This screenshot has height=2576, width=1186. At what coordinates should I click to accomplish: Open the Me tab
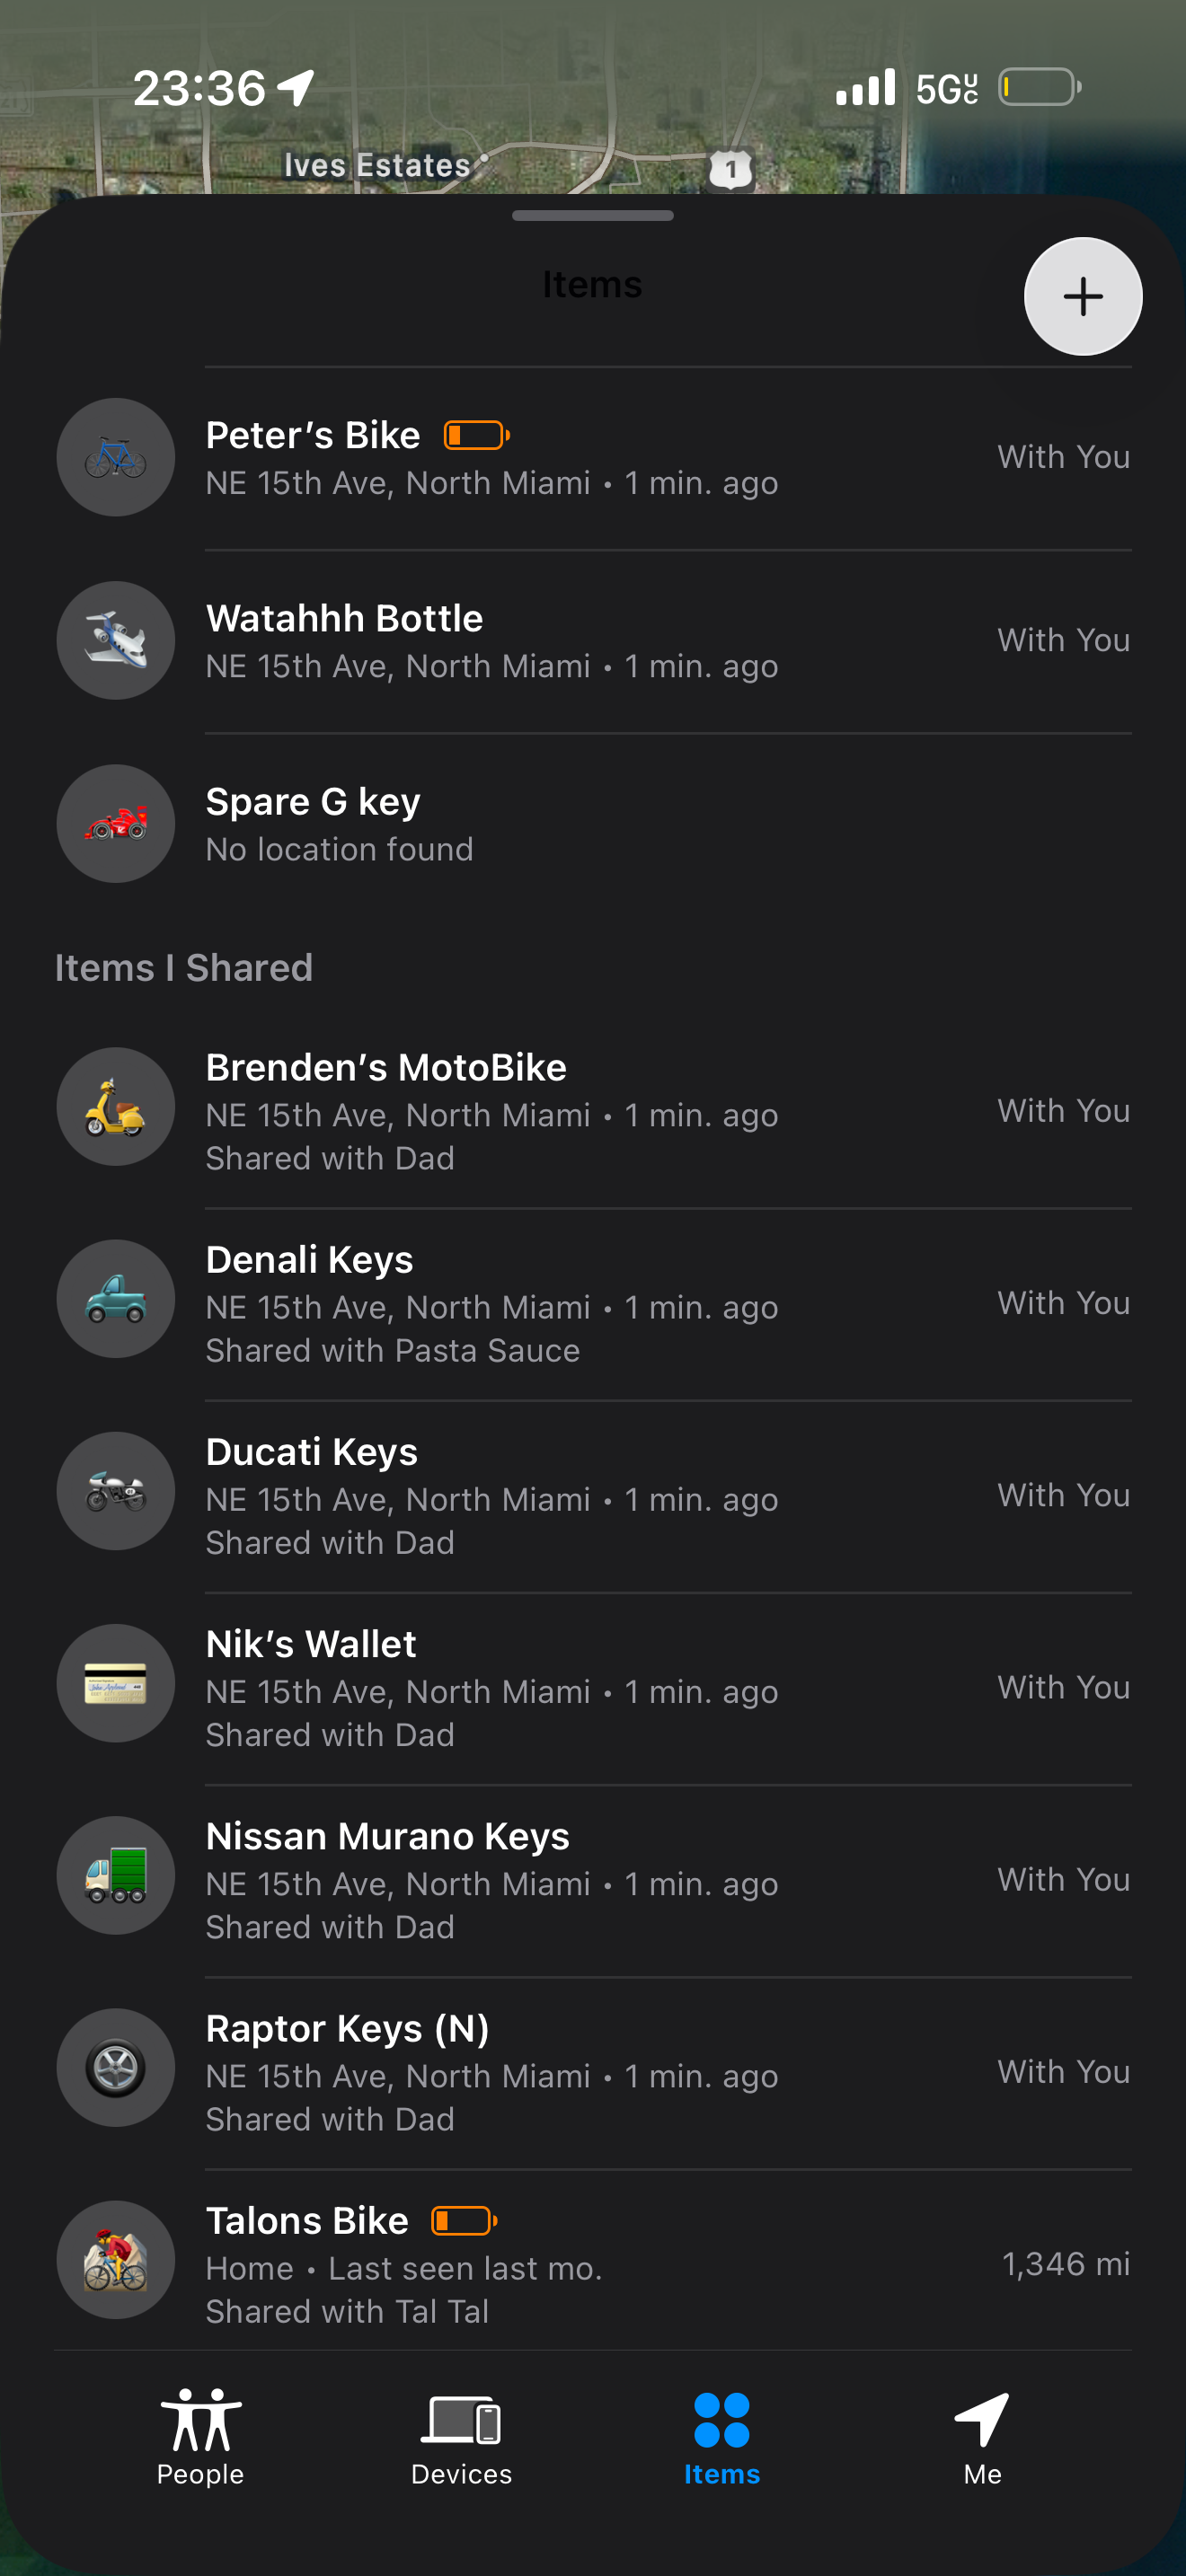982,2436
